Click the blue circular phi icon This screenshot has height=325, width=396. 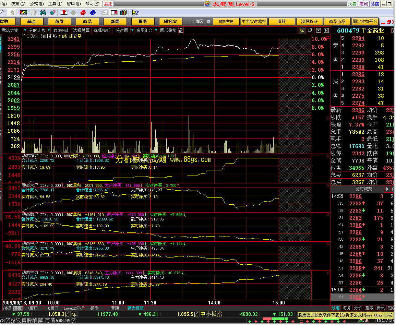[x=93, y=13]
